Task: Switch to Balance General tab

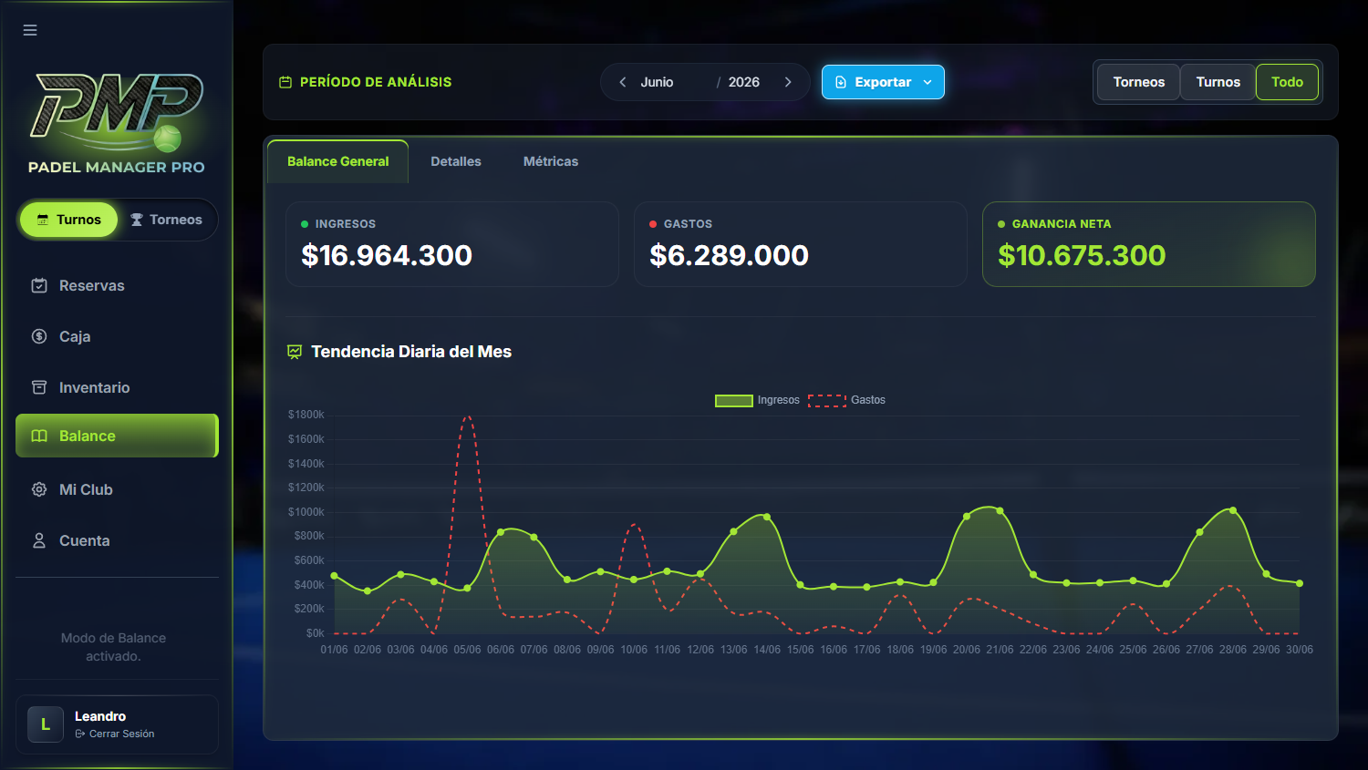Action: (337, 161)
